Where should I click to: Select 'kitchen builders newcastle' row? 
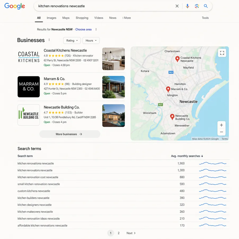(123, 198)
